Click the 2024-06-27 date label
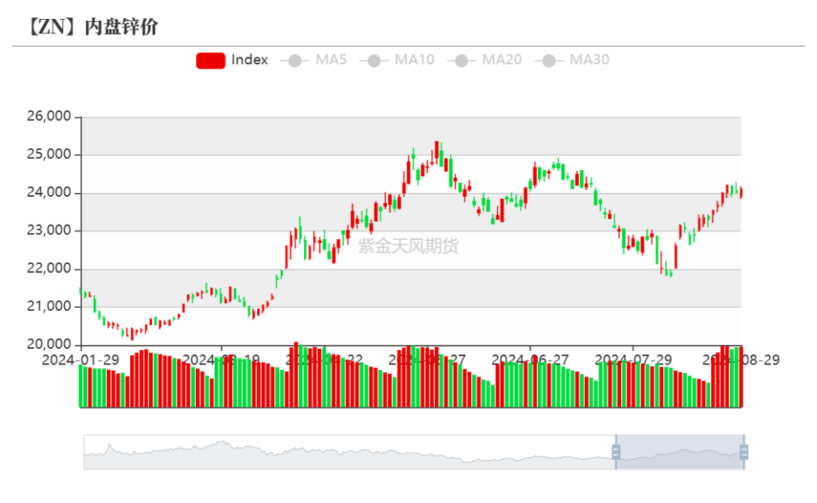 click(530, 360)
